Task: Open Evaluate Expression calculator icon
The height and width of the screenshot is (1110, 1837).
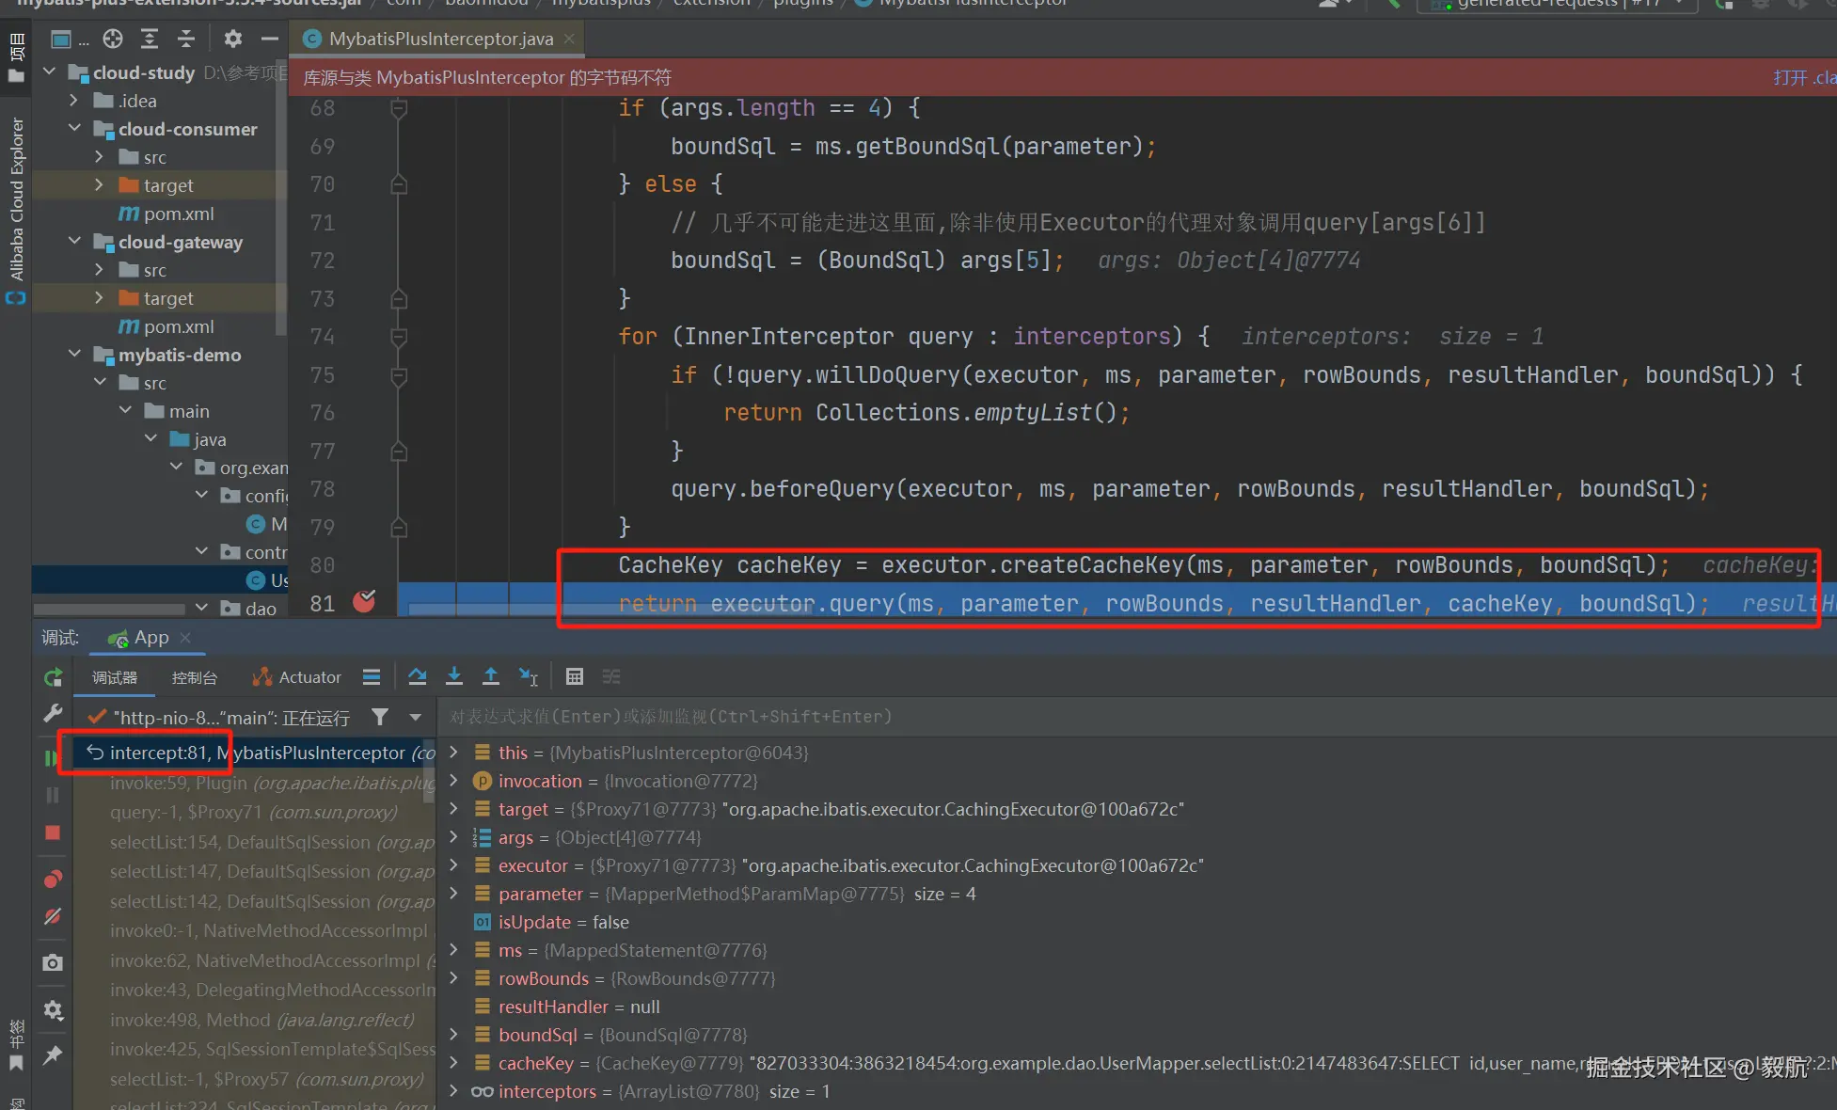Action: pos(575,676)
